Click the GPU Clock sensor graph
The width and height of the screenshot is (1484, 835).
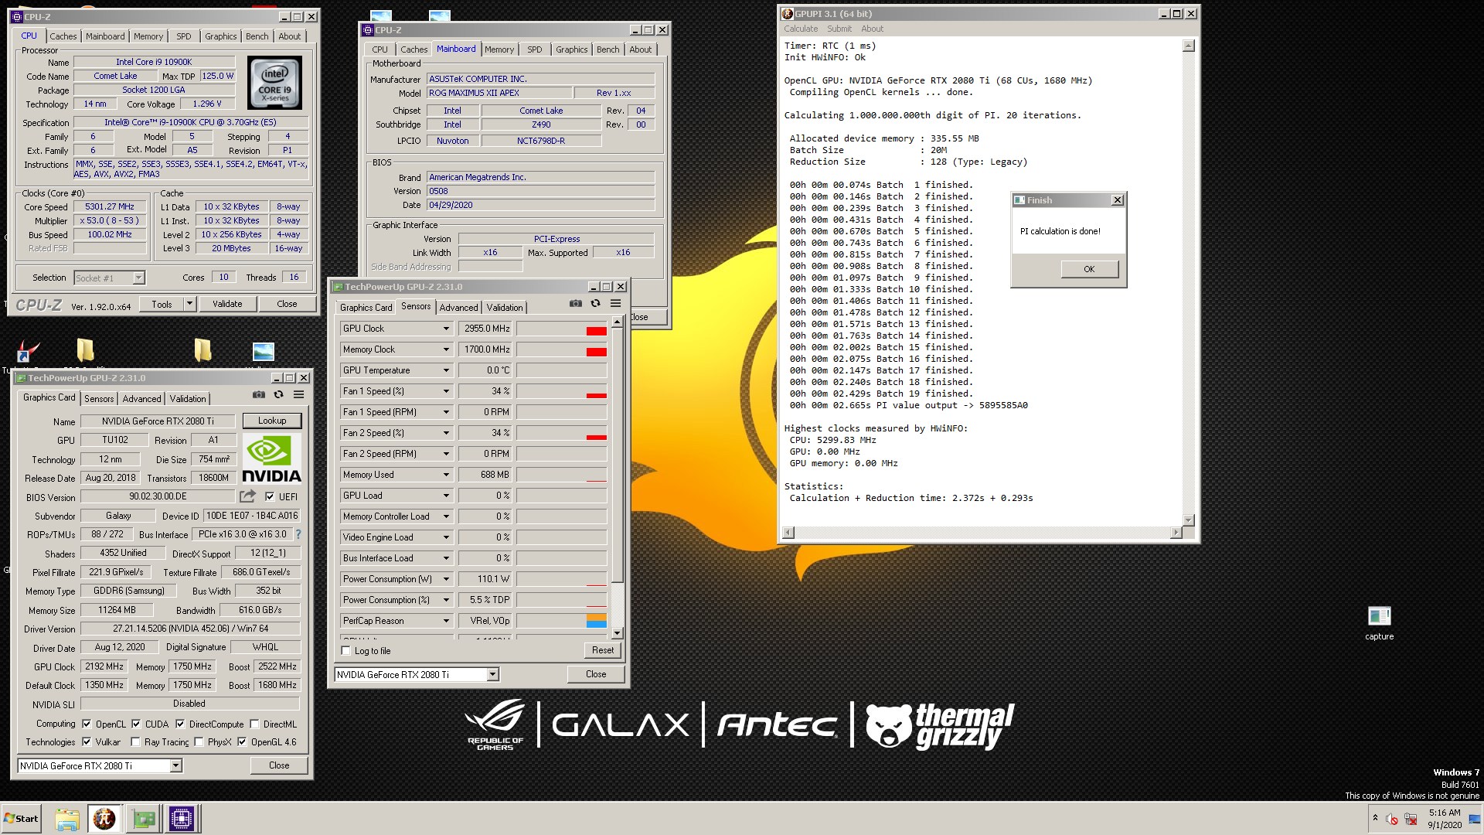pos(562,329)
